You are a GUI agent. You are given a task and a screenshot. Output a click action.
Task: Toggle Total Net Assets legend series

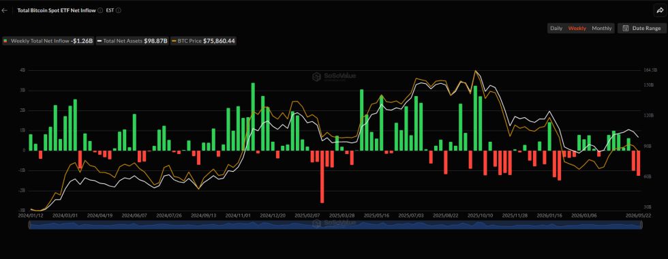coord(132,41)
